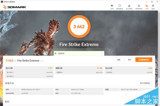Screen dimensions: 160x106
Task: Open the Options (选项) gear icon
Action: 153,6
